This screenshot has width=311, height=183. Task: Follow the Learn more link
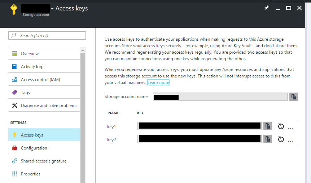(158, 82)
